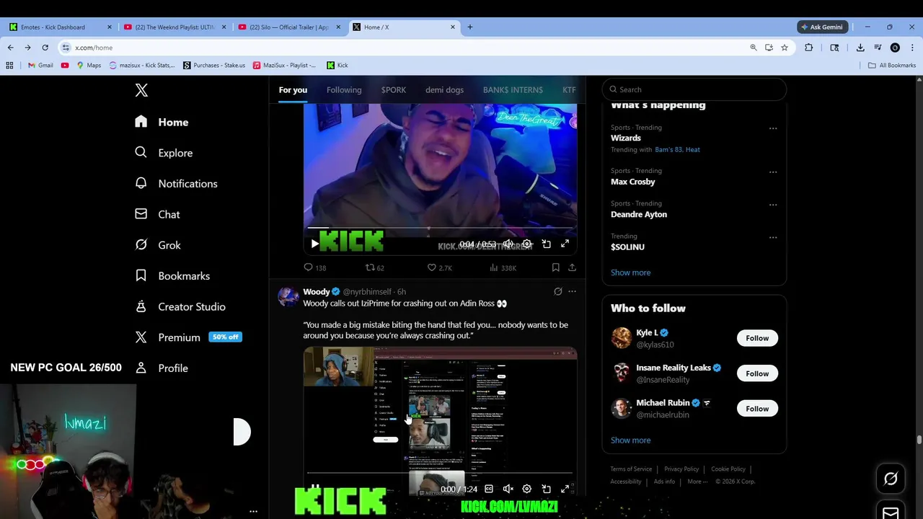Open picture-in-picture on top video
This screenshot has height=519, width=923.
pos(546,244)
